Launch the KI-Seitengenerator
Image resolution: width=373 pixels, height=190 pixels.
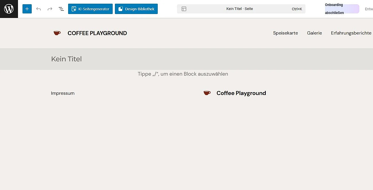(x=90, y=9)
